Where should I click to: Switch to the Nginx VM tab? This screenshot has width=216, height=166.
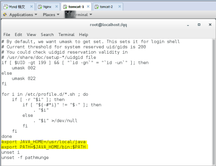tap(48, 7)
